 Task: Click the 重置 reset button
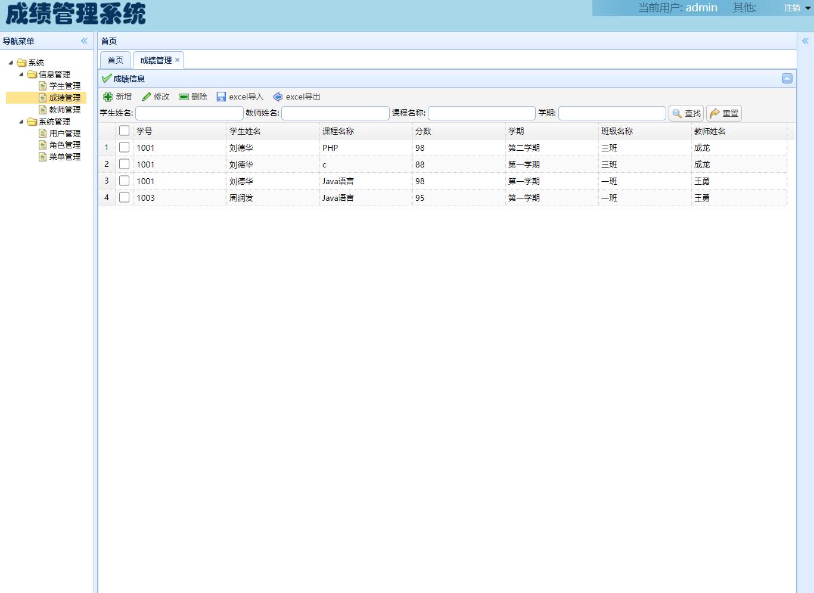[x=723, y=113]
